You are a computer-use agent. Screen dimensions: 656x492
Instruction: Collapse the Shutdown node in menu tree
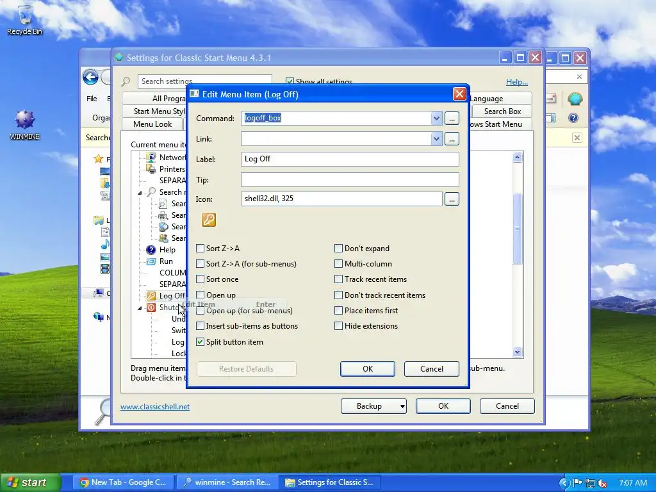coord(140,308)
